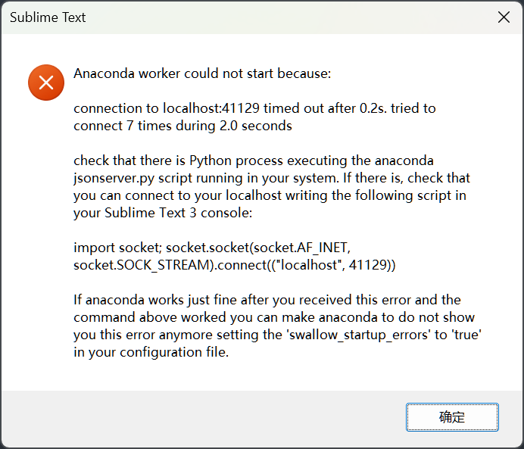The image size is (524, 449).
Task: Click the 'swallow_startup_errors' setting name
Action: [359, 335]
